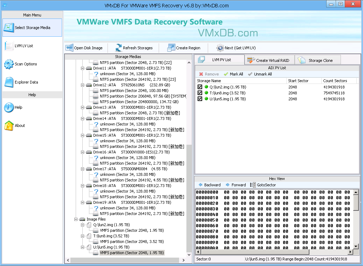Click the Count Sectors column header
Image resolution: width=363 pixels, height=266 pixels.
[x=339, y=81]
